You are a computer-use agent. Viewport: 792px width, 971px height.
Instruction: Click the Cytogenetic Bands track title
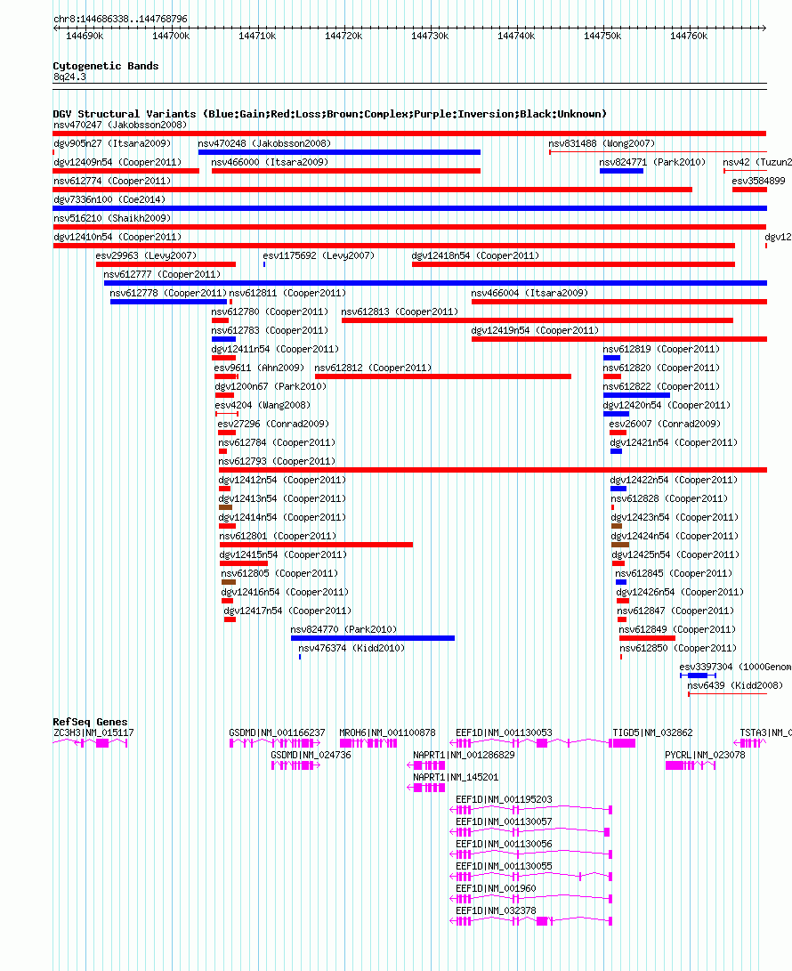[x=106, y=66]
